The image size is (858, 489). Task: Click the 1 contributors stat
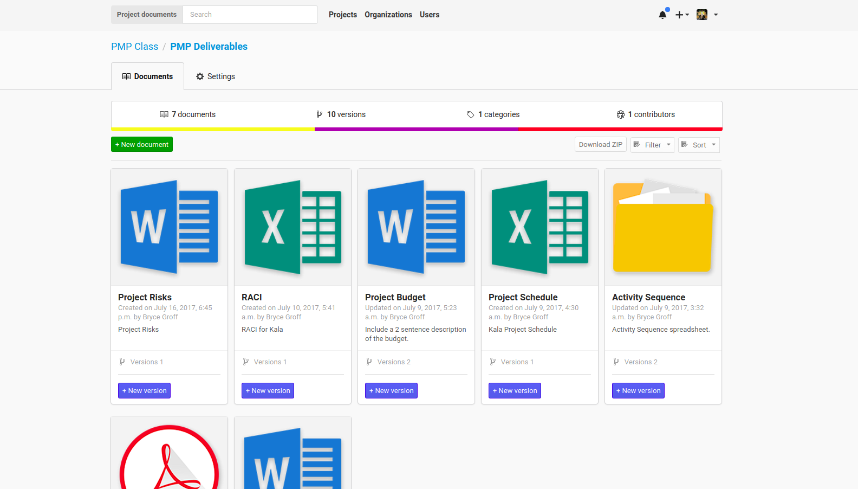(x=646, y=114)
